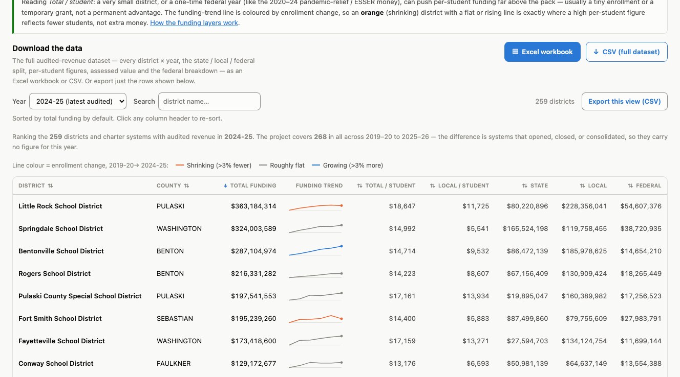Select Fayetteville School District name
680x377 pixels.
coord(61,341)
